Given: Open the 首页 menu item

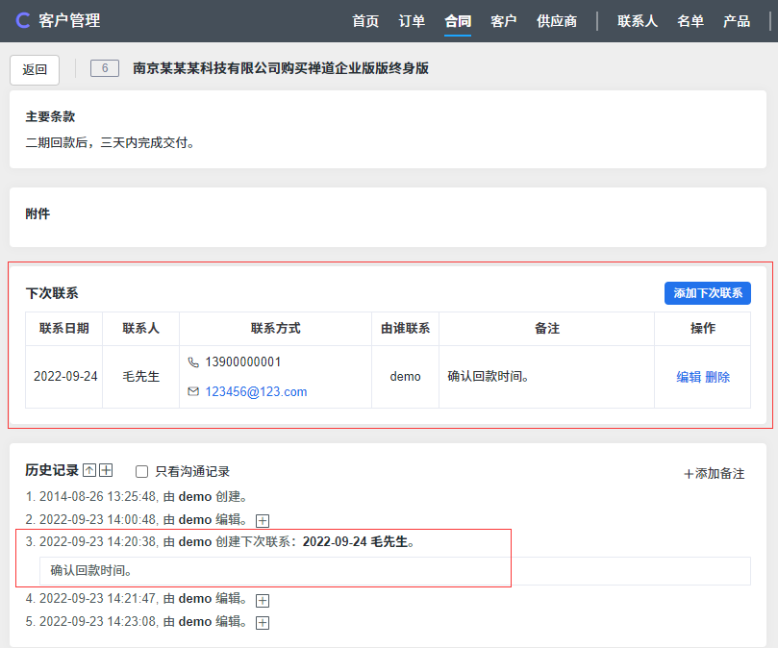Looking at the screenshot, I should [x=365, y=21].
